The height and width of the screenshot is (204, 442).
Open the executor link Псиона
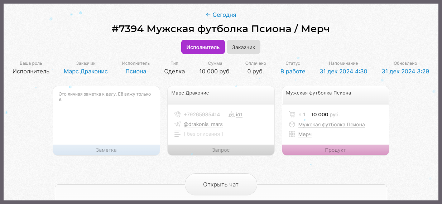click(136, 71)
